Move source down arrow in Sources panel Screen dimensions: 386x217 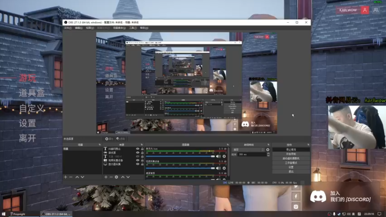coord(128,177)
